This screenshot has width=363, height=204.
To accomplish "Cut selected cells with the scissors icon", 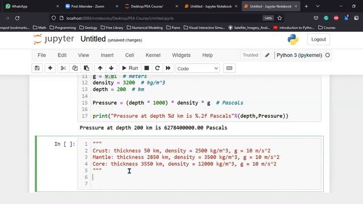I will (63, 68).
